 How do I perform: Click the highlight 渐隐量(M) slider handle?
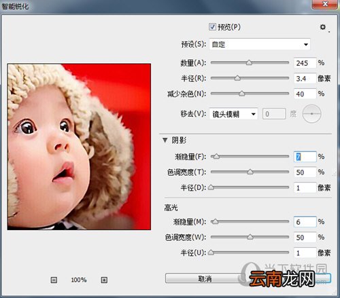(x=215, y=221)
